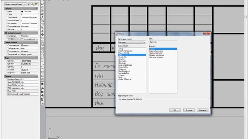This screenshot has height=139, width=248.
Task: Select highlighted 'ГИП' field name
Action: coord(132,55)
